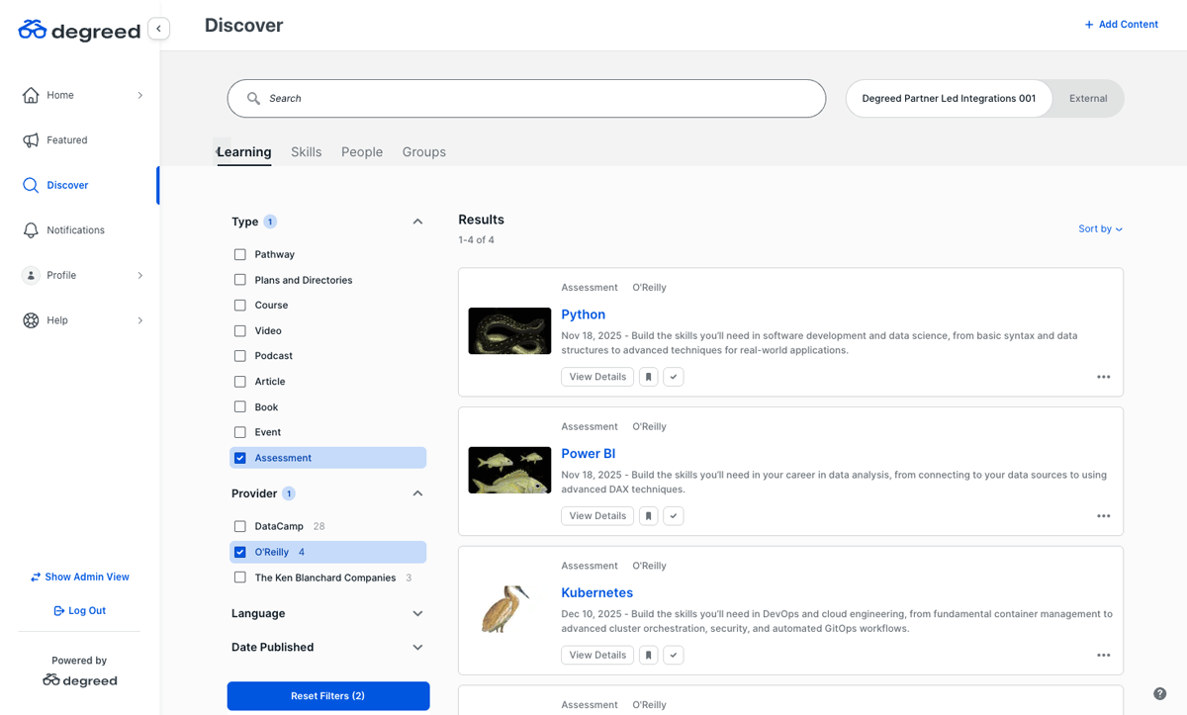The height and width of the screenshot is (715, 1187).
Task: Check the Podcast type filter
Action: pyautogui.click(x=239, y=356)
